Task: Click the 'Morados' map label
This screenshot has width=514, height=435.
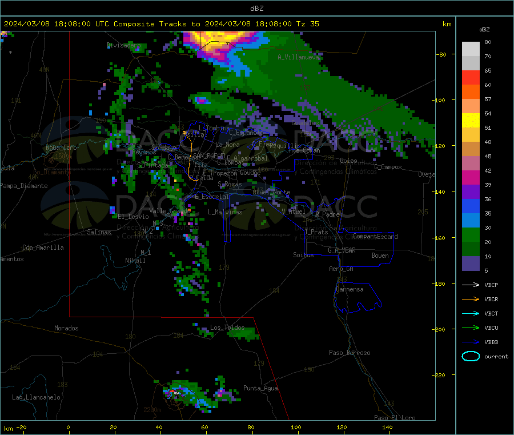Action: tap(66, 328)
